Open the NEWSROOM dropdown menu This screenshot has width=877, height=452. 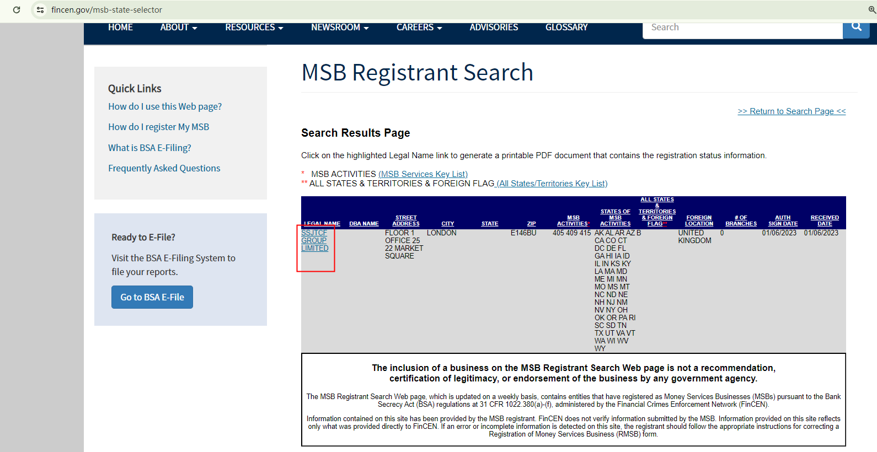tap(340, 28)
